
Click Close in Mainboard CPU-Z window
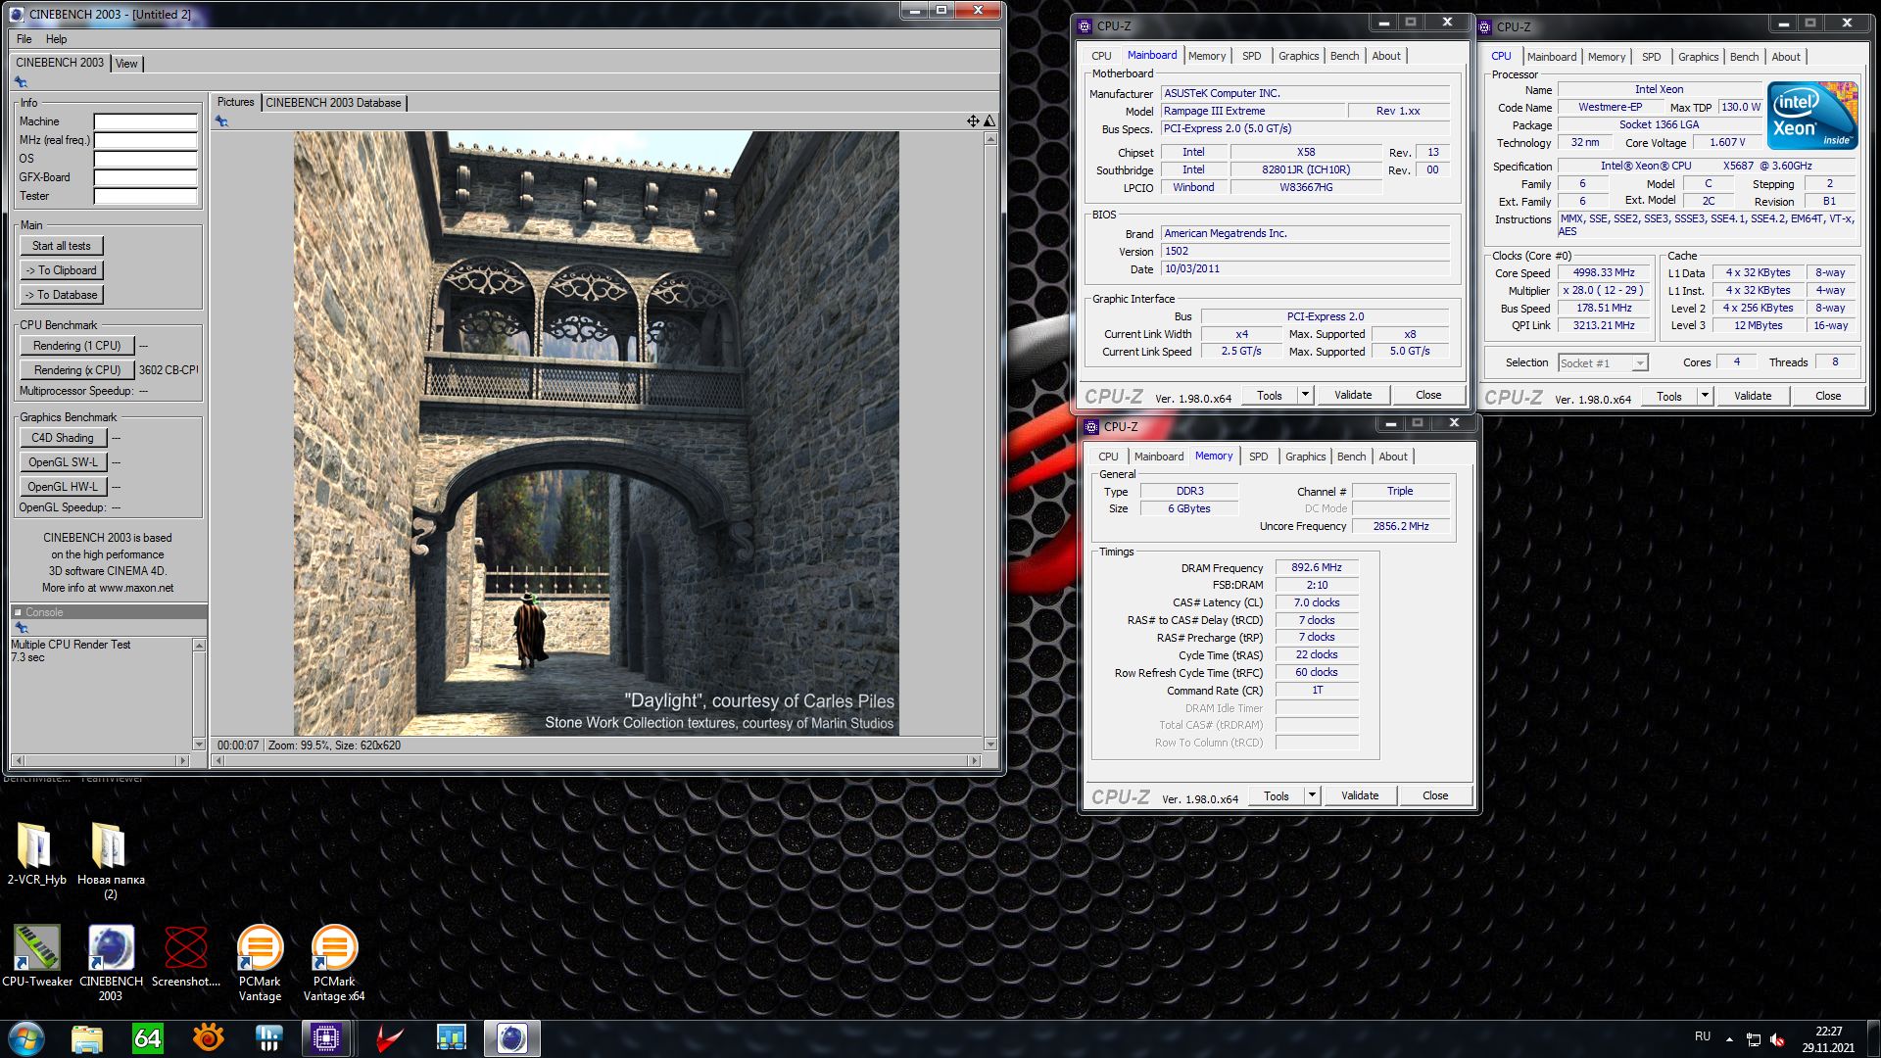[x=1428, y=395]
